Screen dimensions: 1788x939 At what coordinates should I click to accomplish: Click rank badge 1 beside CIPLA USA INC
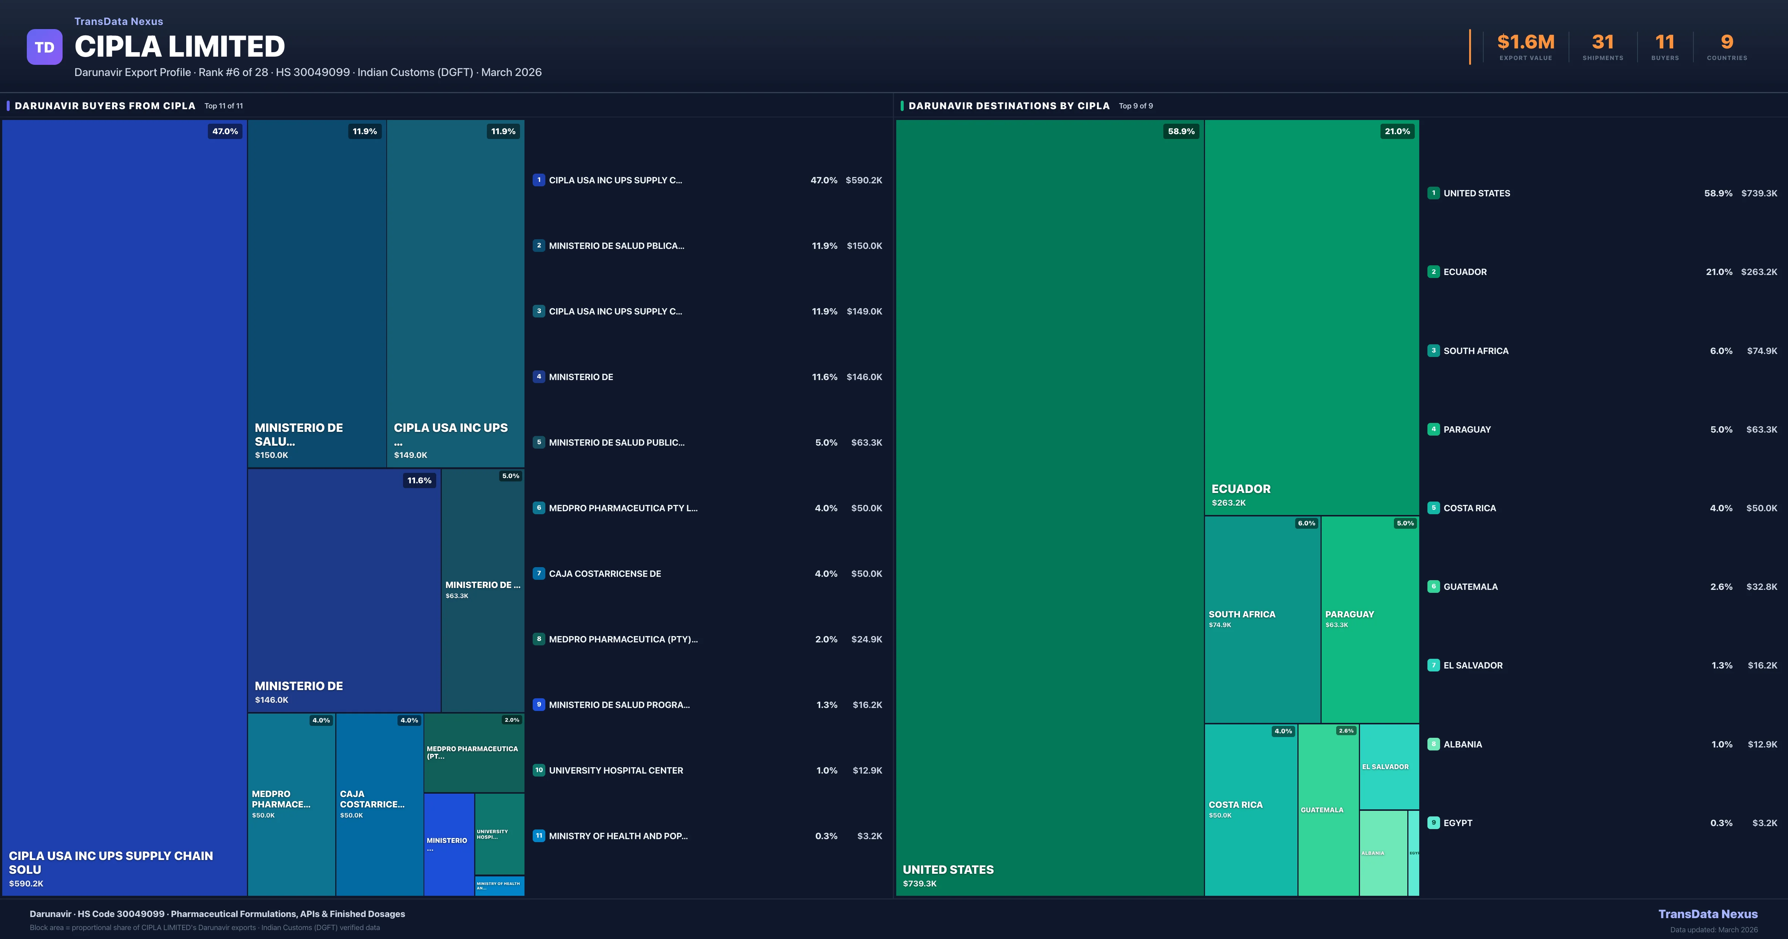pos(539,180)
